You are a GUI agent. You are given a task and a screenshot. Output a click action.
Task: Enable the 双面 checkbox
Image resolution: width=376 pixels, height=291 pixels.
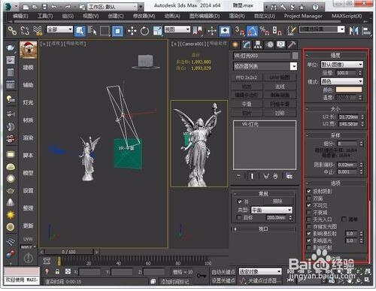pyautogui.click(x=309, y=199)
